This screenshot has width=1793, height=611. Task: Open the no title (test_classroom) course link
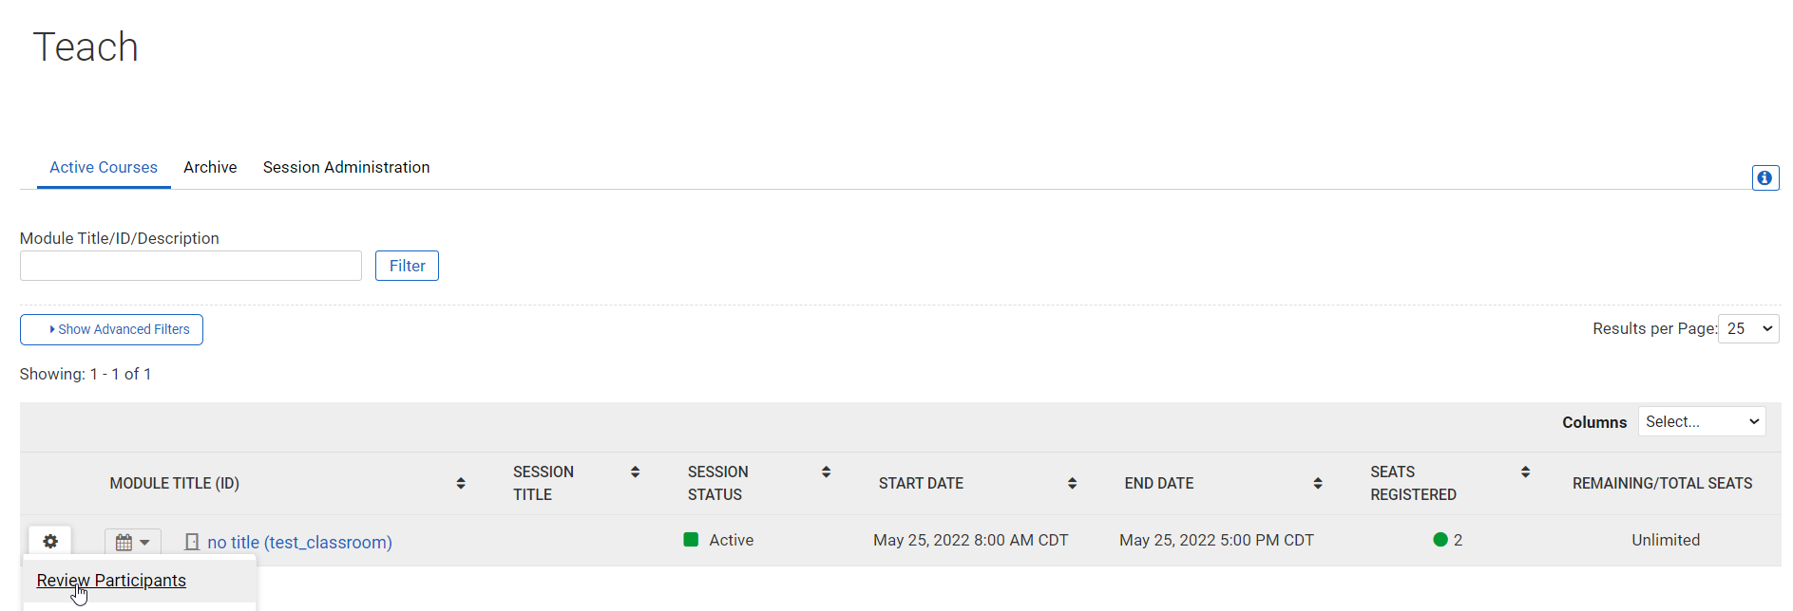point(298,542)
